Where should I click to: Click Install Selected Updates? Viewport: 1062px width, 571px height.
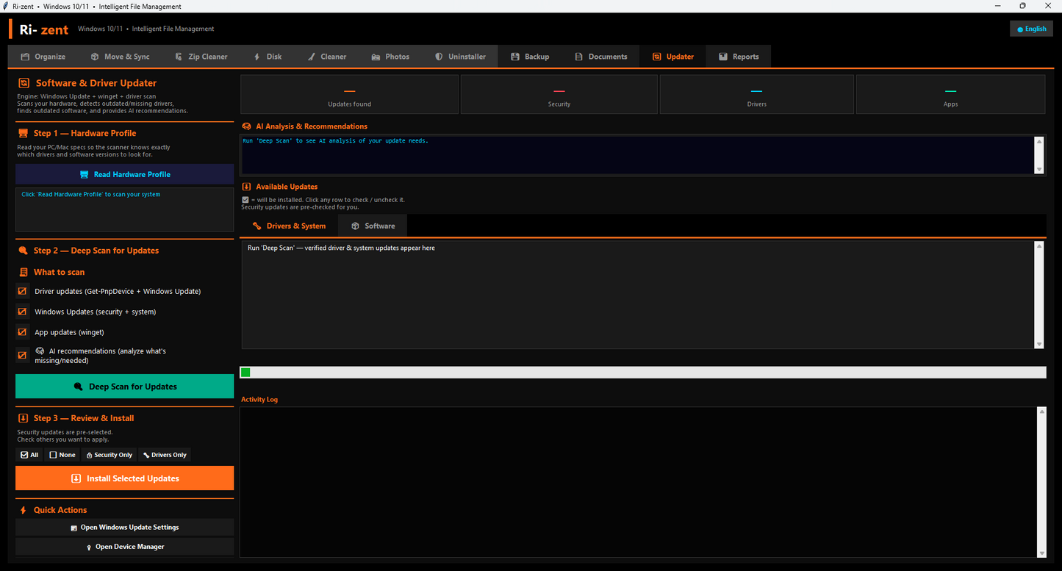(125, 478)
